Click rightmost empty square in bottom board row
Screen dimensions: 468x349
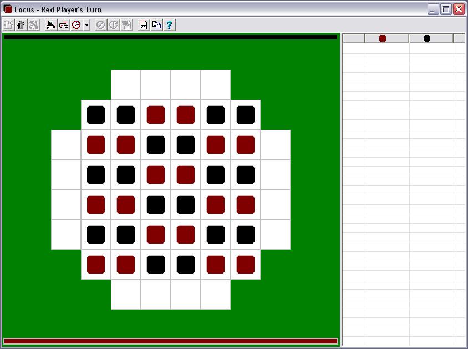tap(216, 295)
